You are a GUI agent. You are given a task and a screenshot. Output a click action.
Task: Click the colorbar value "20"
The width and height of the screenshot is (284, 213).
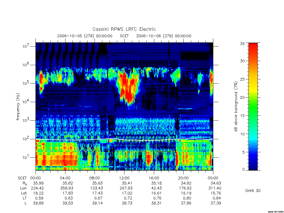242,97
